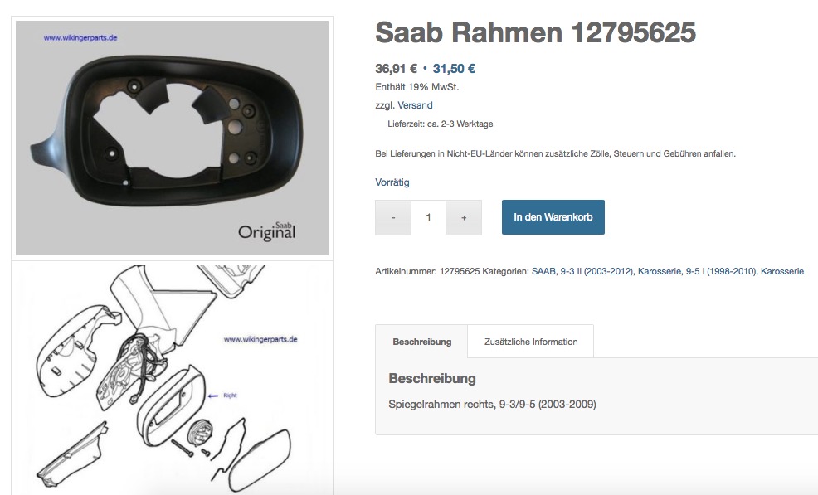The image size is (818, 495).
Task: Click the discounted price 31,50 €
Action: [453, 68]
